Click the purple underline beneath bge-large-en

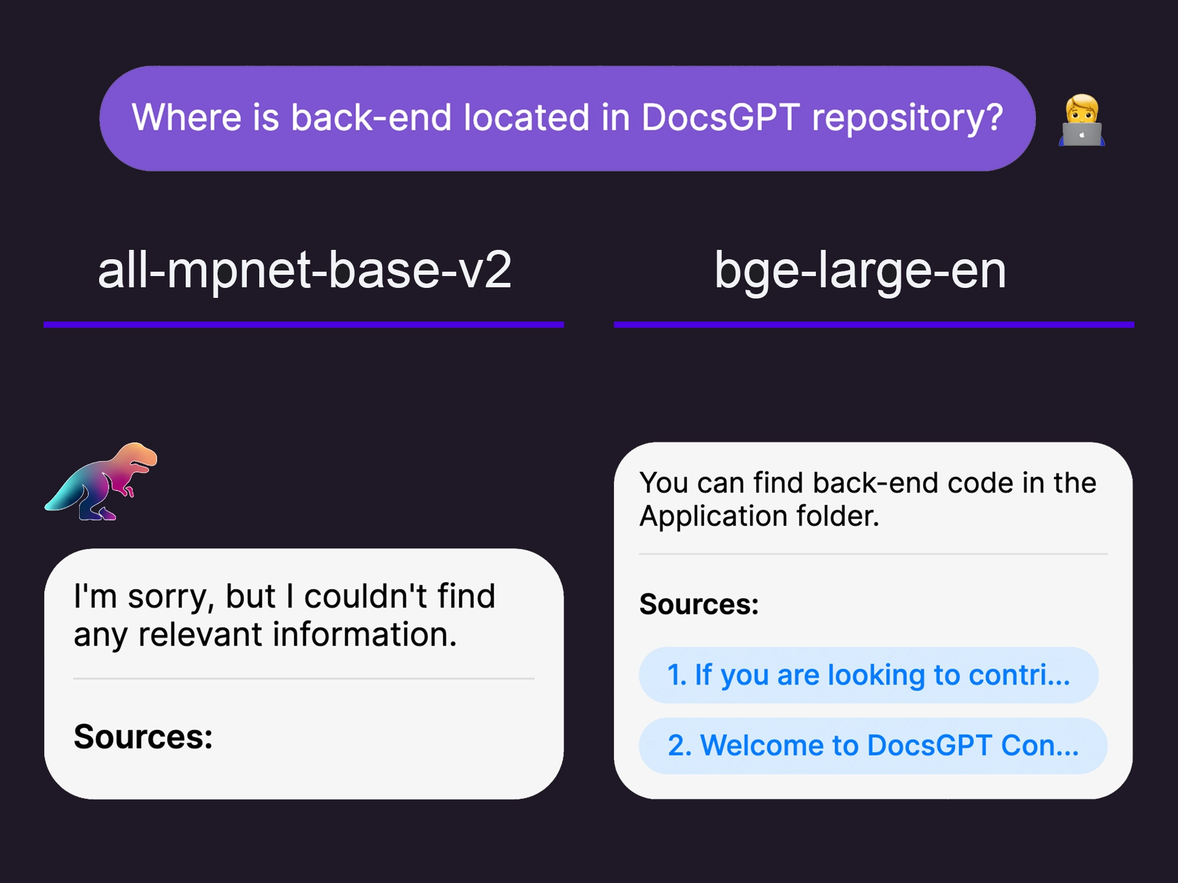(x=874, y=325)
